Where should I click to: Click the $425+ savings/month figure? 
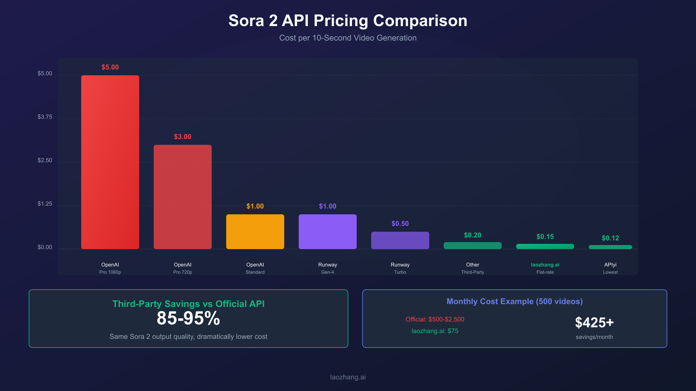click(x=594, y=323)
